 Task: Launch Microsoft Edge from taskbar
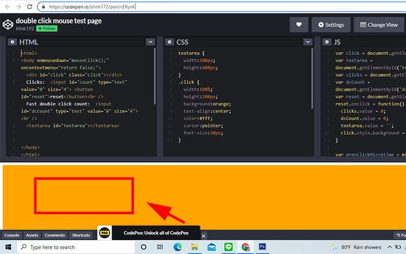tap(177, 247)
